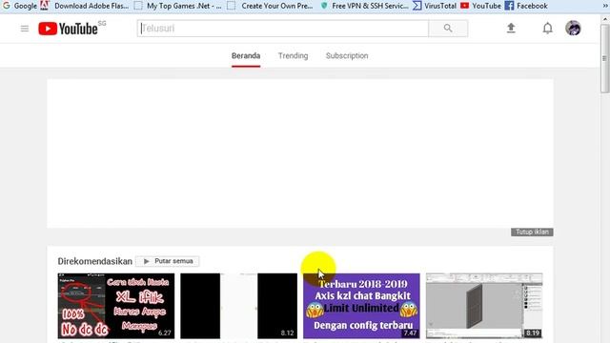The height and width of the screenshot is (343, 610).
Task: Switch to the Trending tab
Action: [x=293, y=56]
